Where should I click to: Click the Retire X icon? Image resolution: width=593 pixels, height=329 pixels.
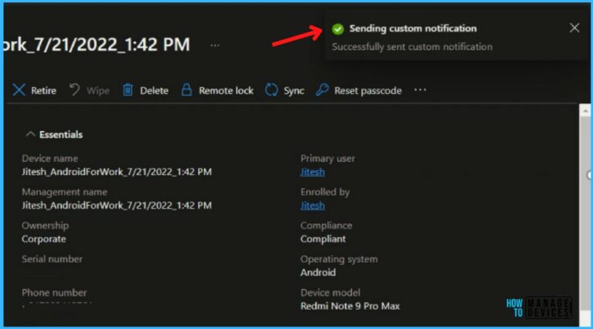point(19,90)
